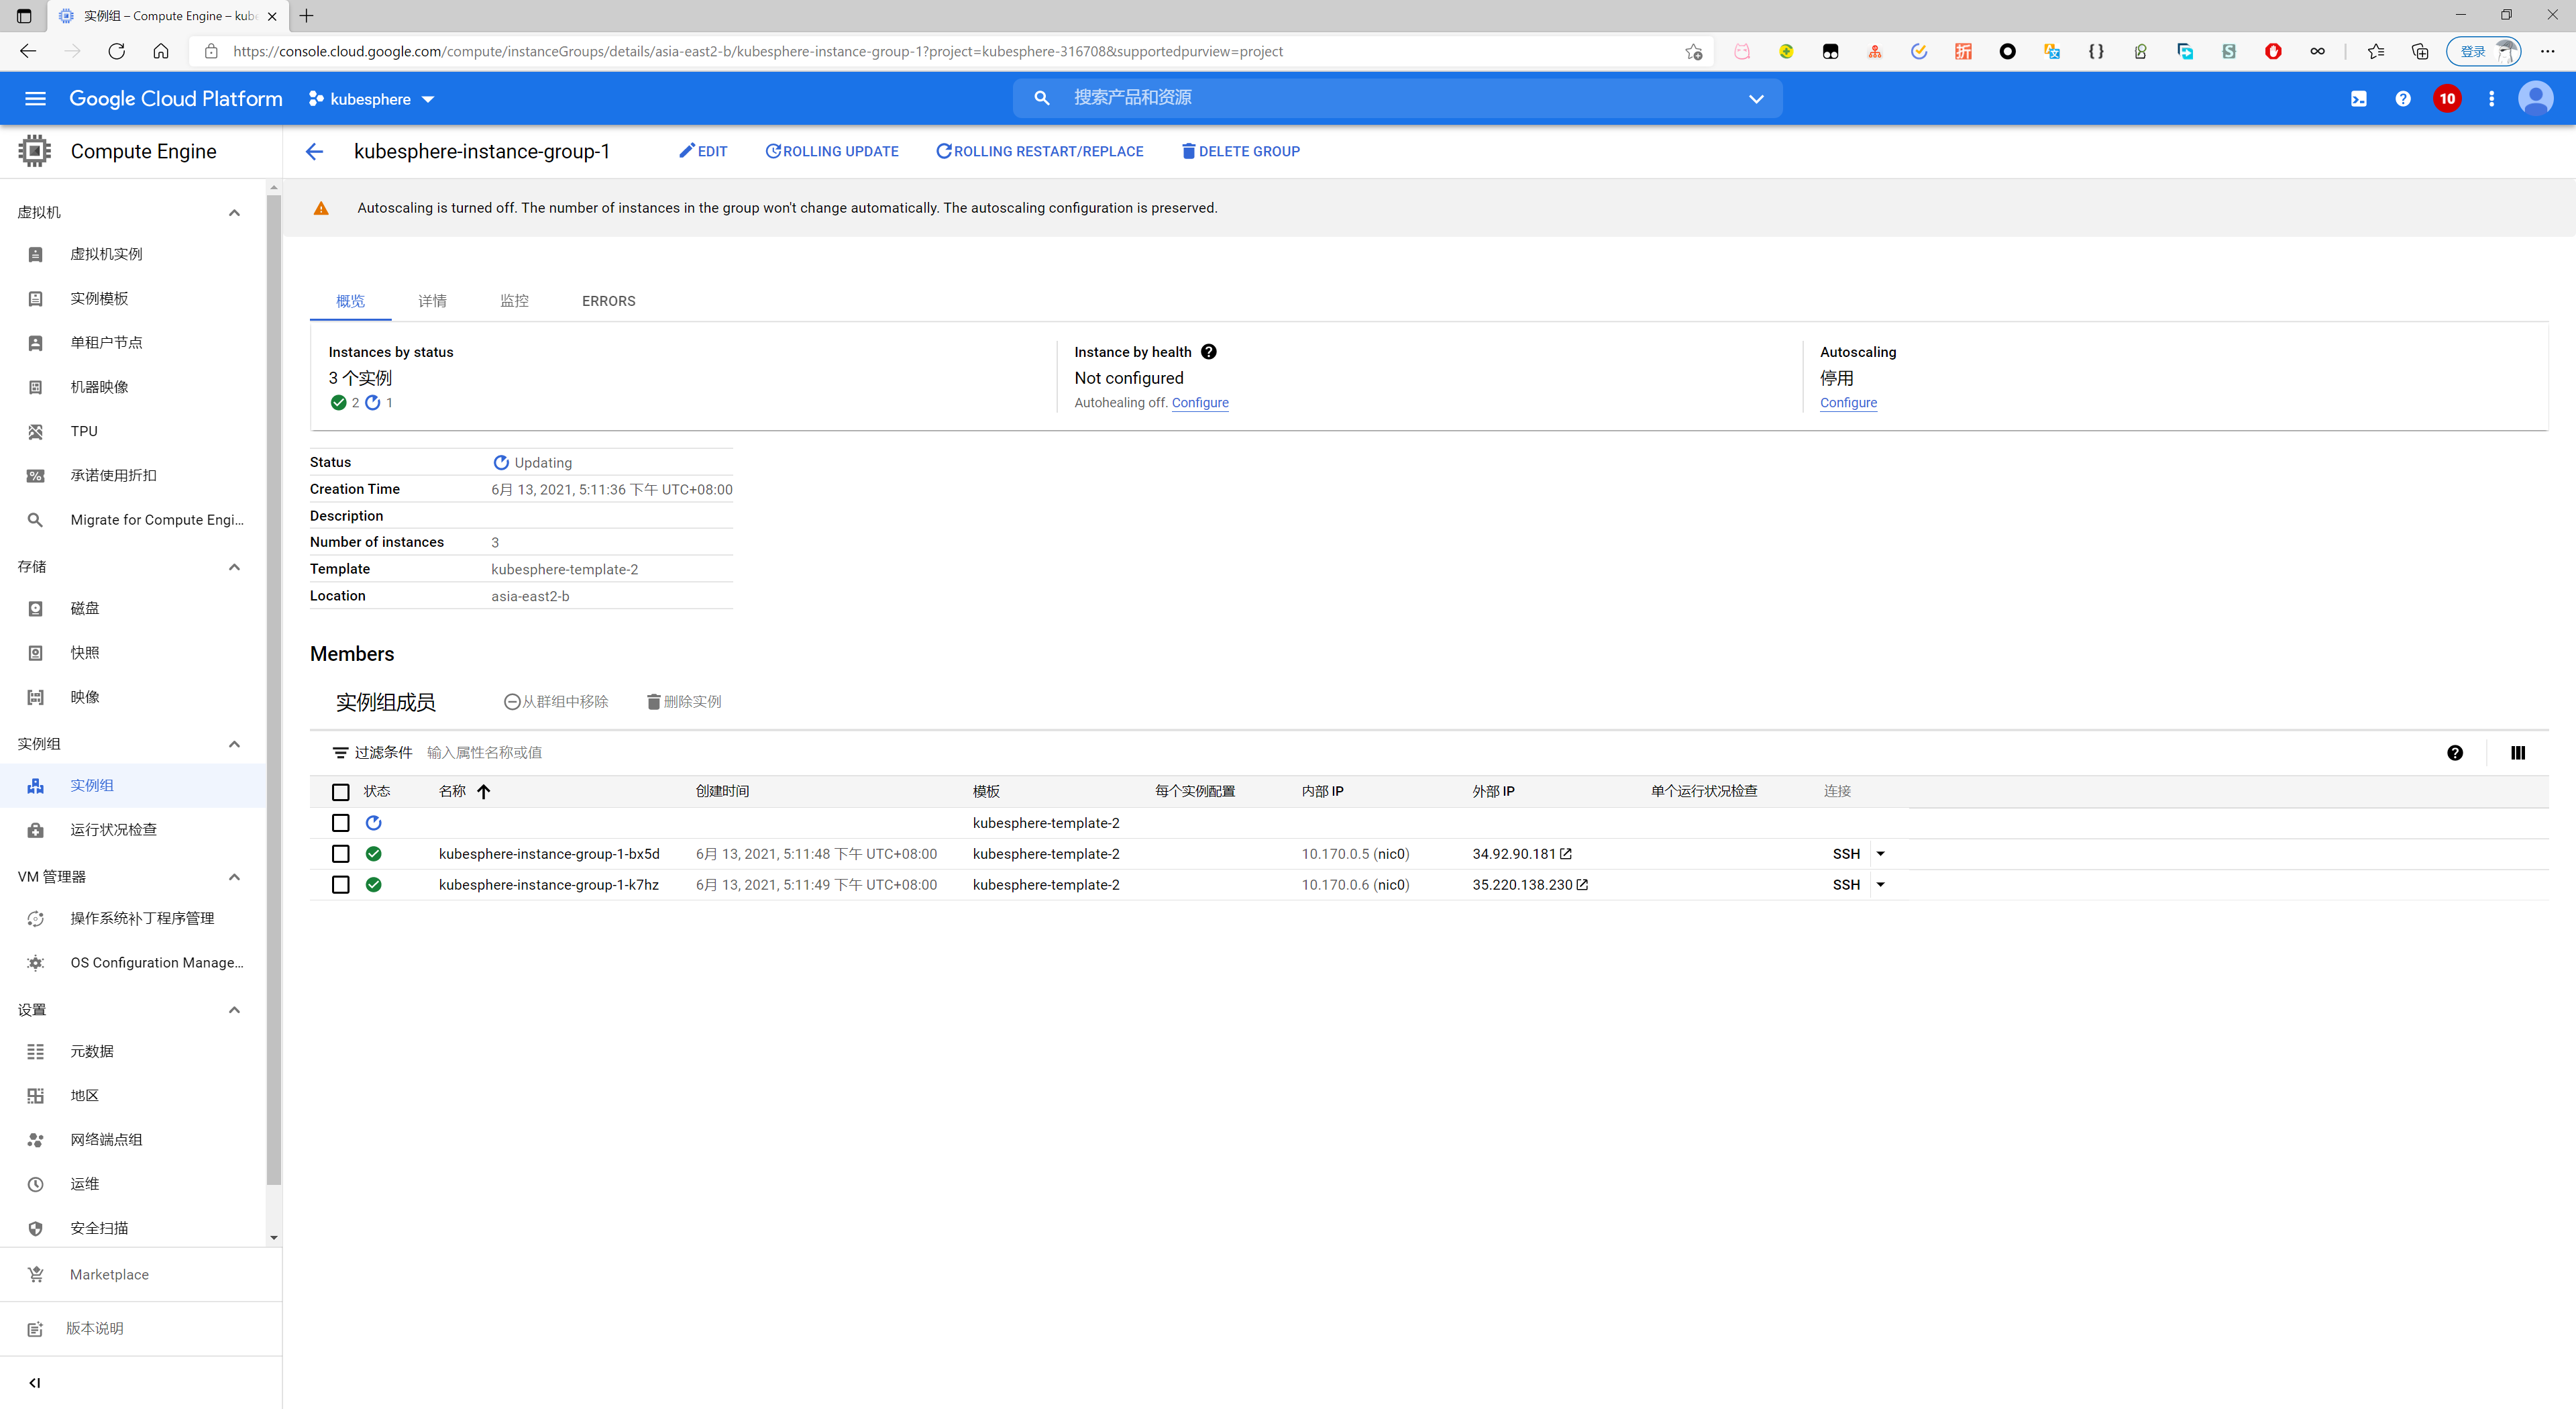Click the help icon next to Instance by health
This screenshot has width=2576, height=1409.
[1208, 352]
